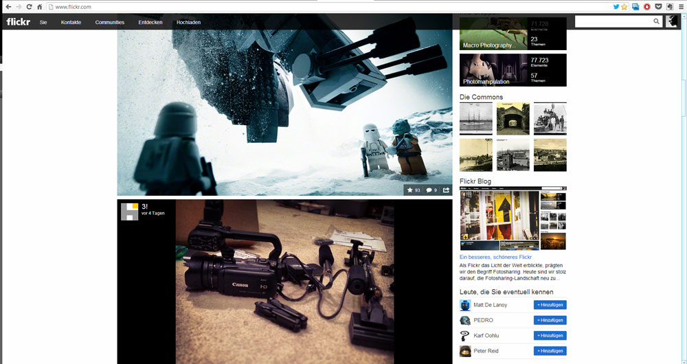Open the Sie menu
This screenshot has height=364, width=687.
point(43,23)
